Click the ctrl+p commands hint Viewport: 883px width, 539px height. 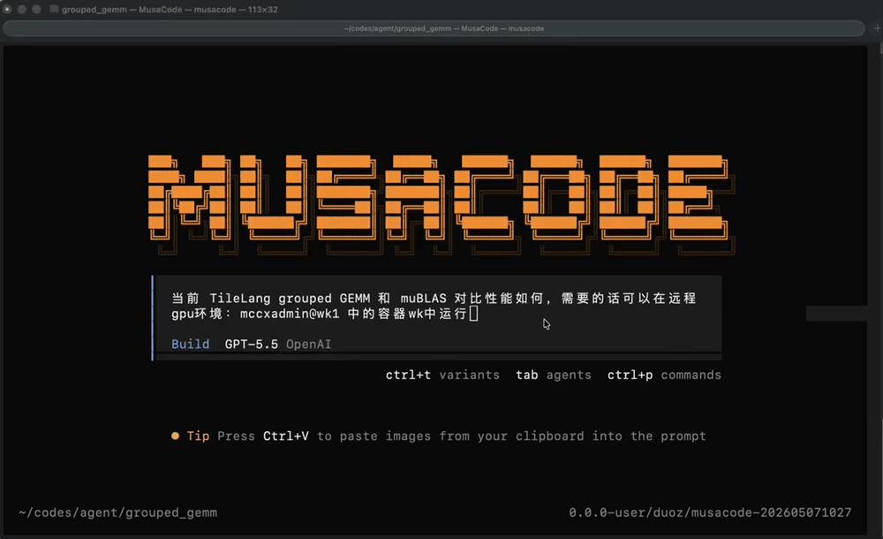point(664,375)
